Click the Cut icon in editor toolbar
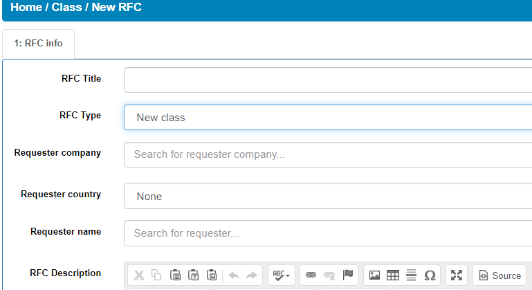Viewport: 532px width, 290px height. point(139,275)
